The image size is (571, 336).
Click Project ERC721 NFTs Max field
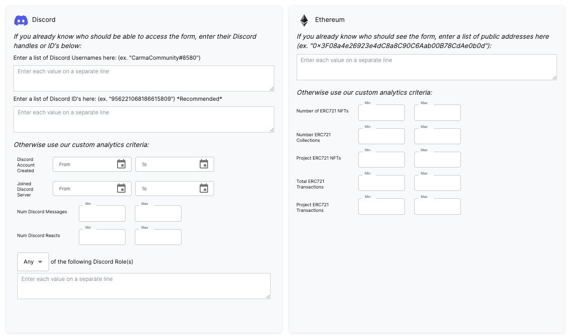click(x=438, y=160)
